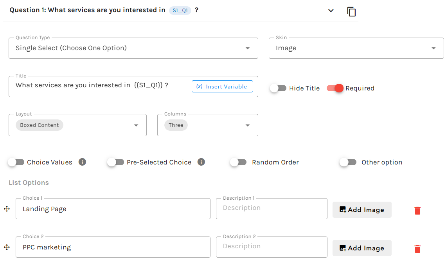The height and width of the screenshot is (269, 446).
Task: Enable the Choice Values switch
Action: (x=16, y=162)
